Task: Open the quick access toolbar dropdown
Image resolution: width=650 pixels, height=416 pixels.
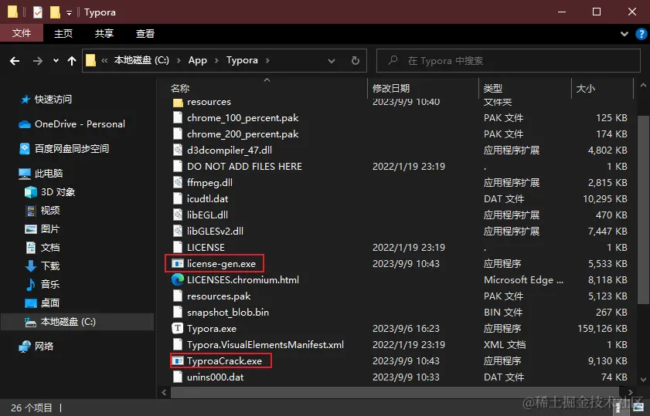Action: tap(70, 13)
